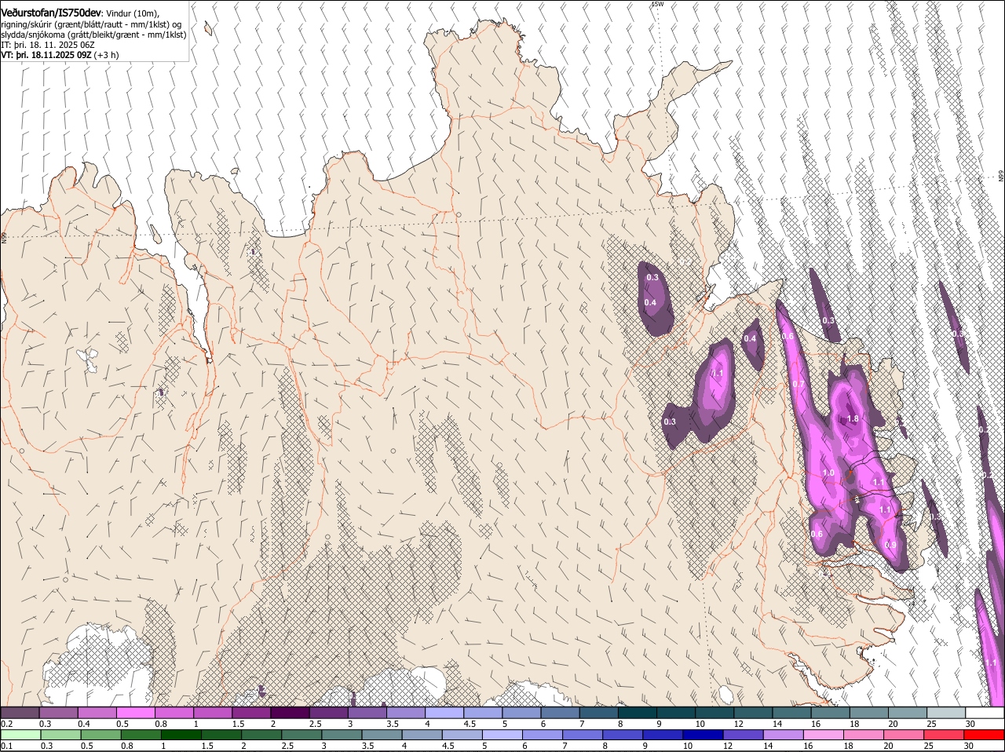The width and height of the screenshot is (1005, 752).
Task: Select the brightest pink upper-legend swatch labeled 0.5
Action: 136,713
